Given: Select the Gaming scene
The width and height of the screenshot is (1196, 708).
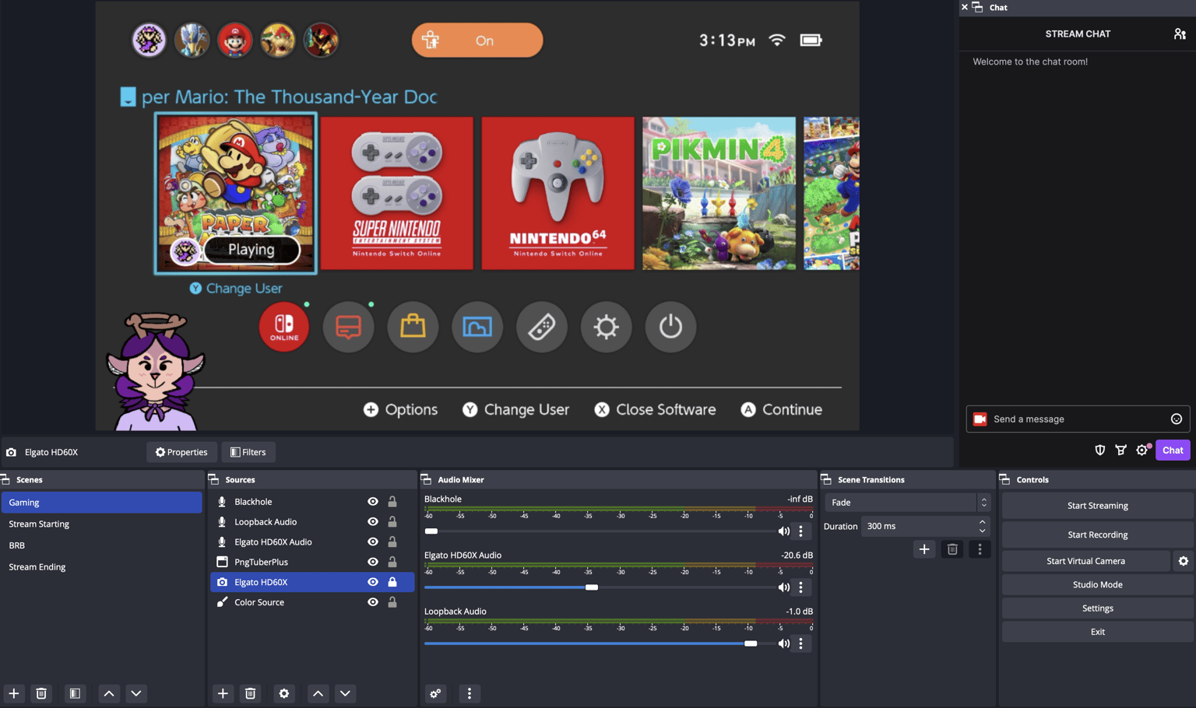Looking at the screenshot, I should (101, 503).
